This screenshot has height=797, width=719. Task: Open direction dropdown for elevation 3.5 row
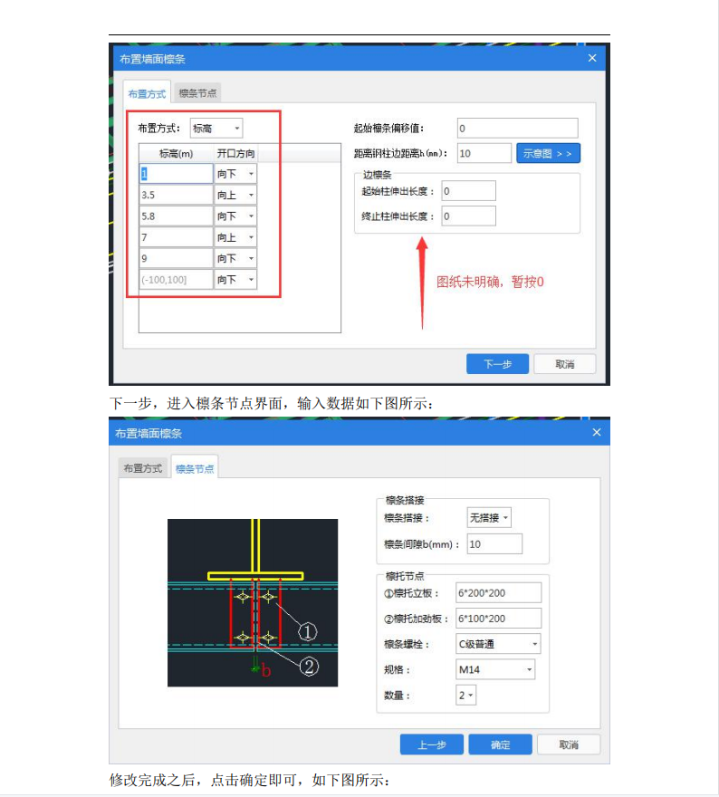(x=235, y=196)
